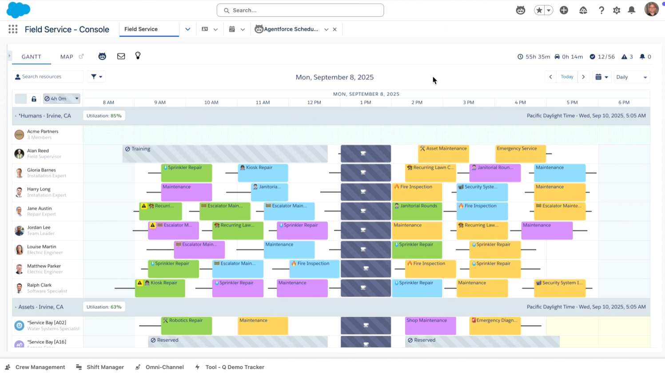The height and width of the screenshot is (375, 665).
Task: Open the Agentforce face icon in header
Action: tap(521, 10)
